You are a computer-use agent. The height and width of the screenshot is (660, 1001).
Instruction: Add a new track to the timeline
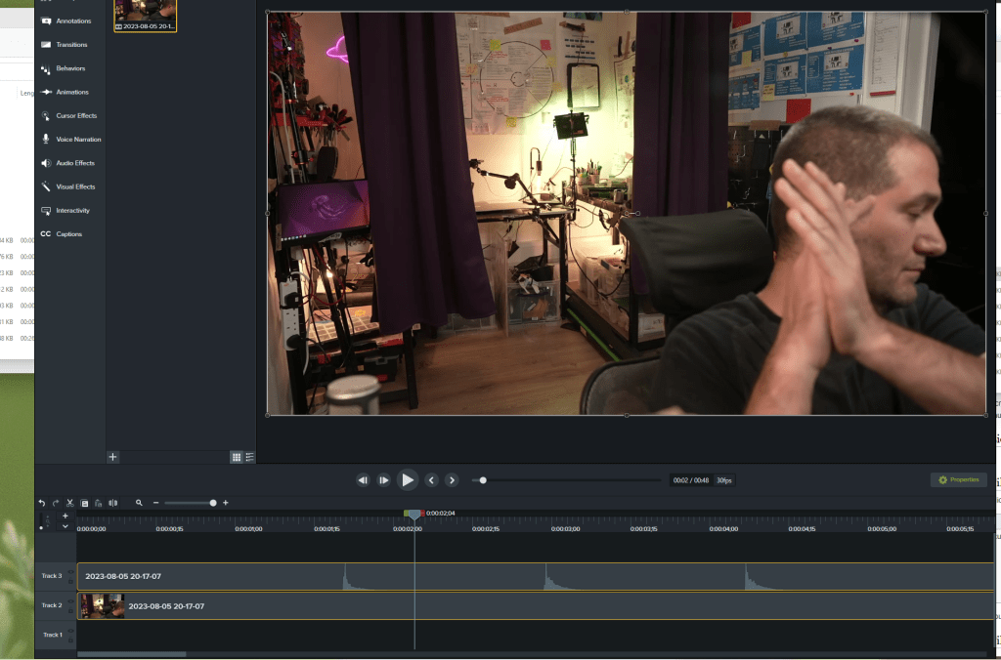point(65,516)
